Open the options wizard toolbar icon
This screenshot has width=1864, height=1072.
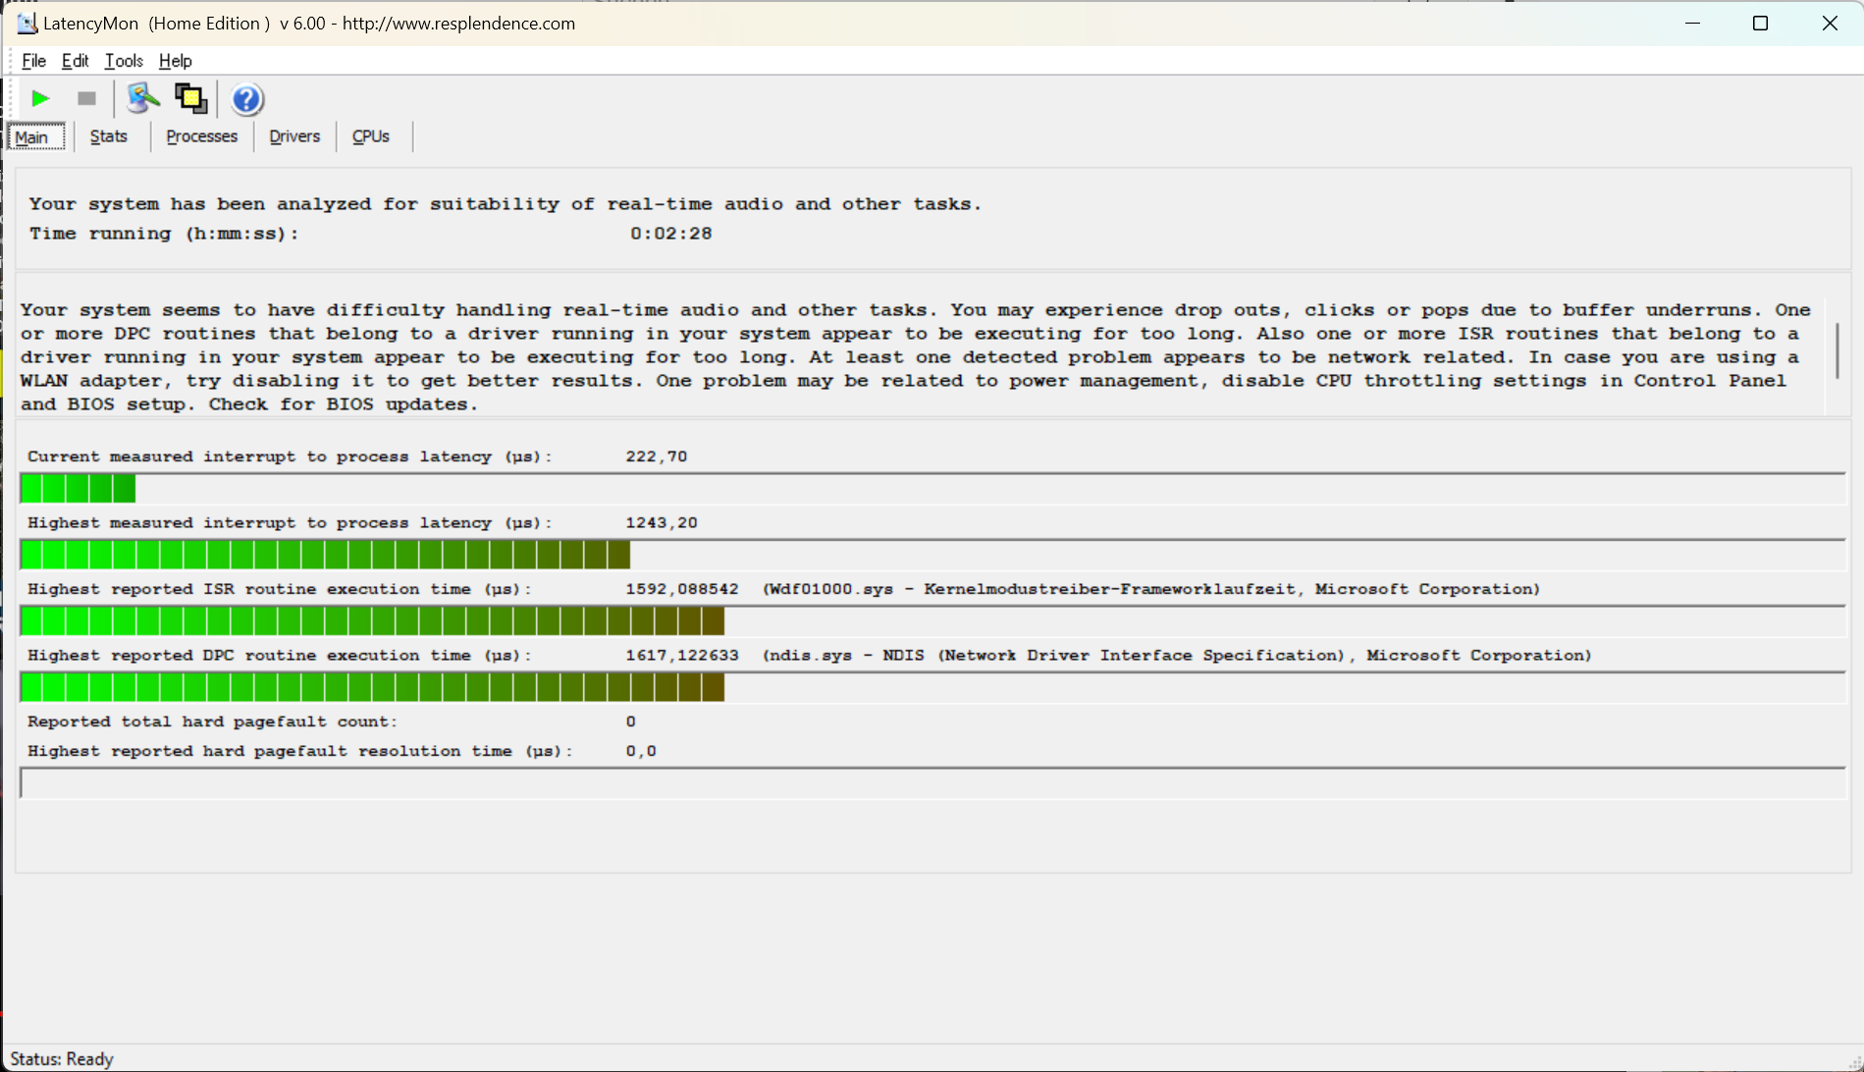pos(143,98)
